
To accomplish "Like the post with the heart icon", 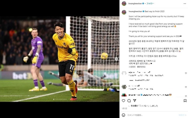I will point(123,101).
